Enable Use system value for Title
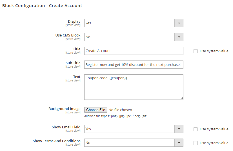The height and width of the screenshot is (151, 233). 196,51
